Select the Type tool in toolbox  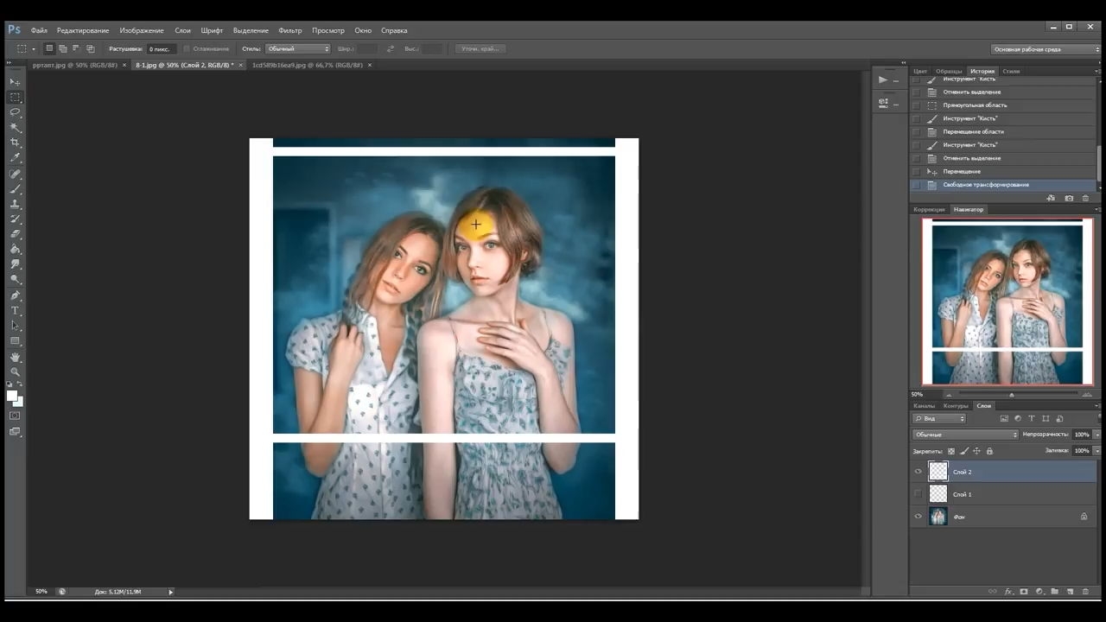[x=15, y=310]
